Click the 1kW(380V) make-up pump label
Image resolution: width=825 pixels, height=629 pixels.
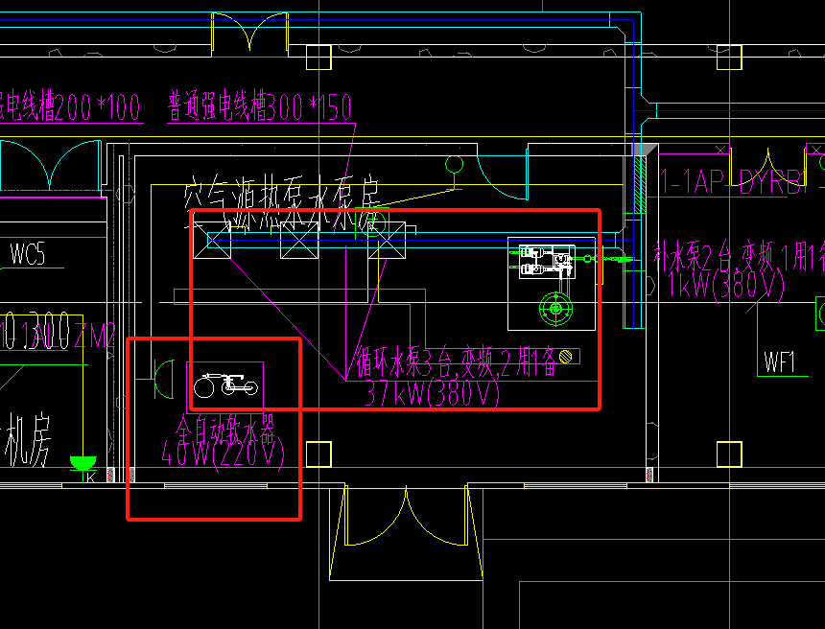pos(726,286)
